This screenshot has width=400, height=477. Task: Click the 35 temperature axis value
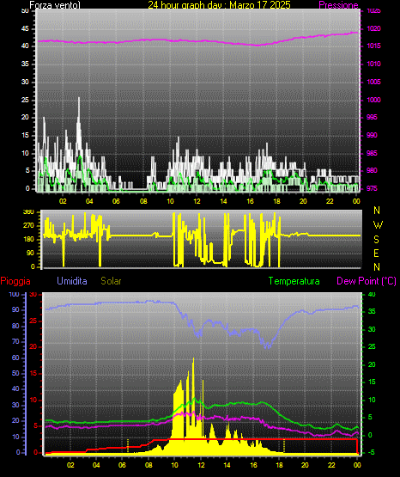(372, 311)
